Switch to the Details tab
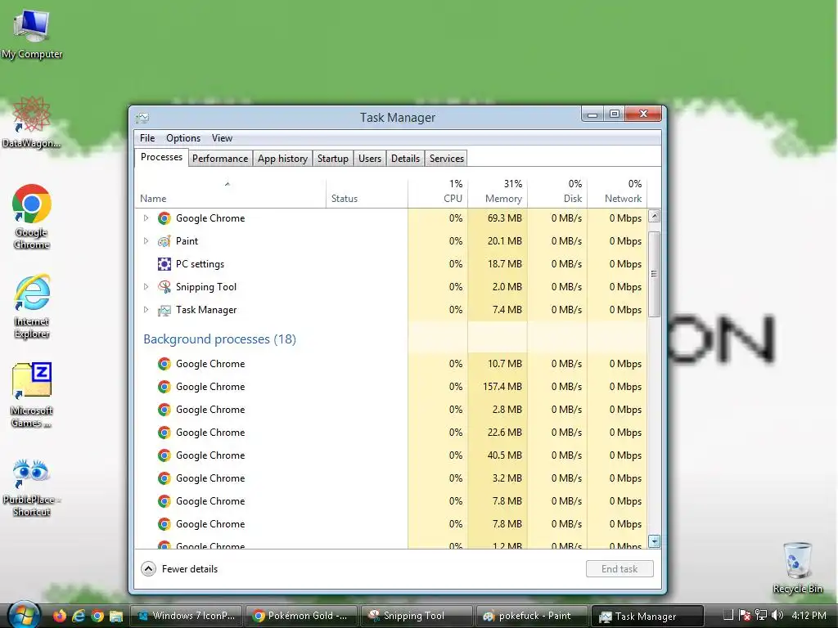This screenshot has width=838, height=628. pyautogui.click(x=406, y=159)
